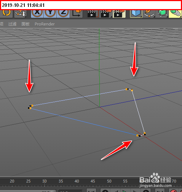182x192 pixels.
Task: Select the Rotate tool icon
Action: point(6,13)
